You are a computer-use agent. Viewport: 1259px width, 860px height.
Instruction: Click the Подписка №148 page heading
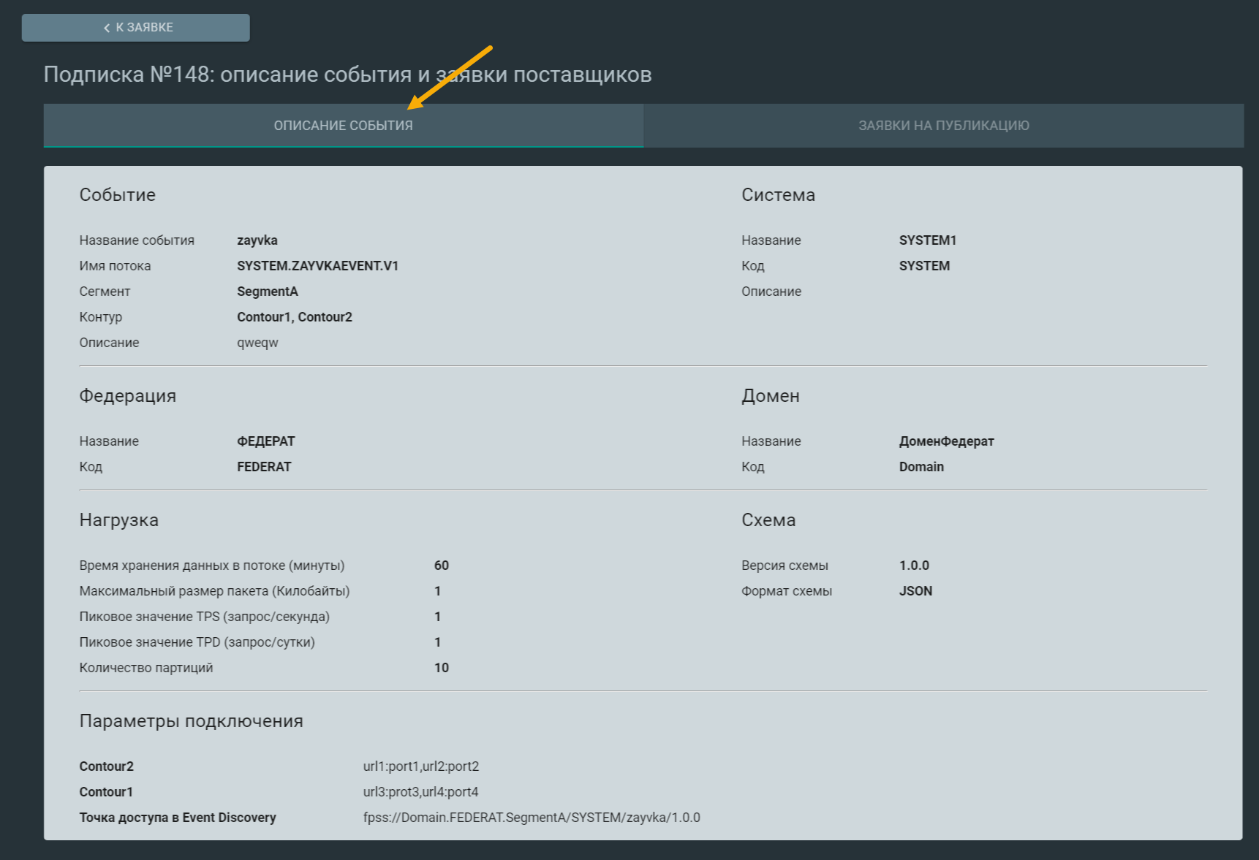click(x=347, y=75)
